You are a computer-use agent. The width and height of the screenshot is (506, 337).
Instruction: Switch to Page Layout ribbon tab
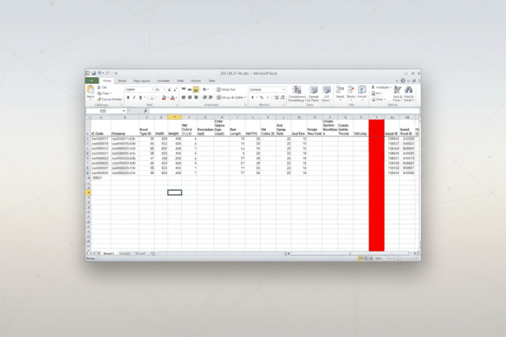coord(142,81)
